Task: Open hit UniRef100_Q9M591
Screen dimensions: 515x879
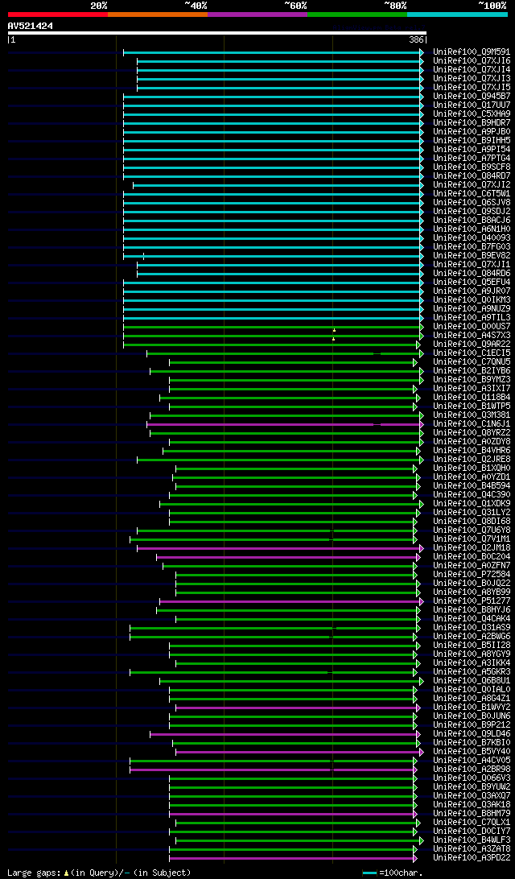Action: coord(472,52)
